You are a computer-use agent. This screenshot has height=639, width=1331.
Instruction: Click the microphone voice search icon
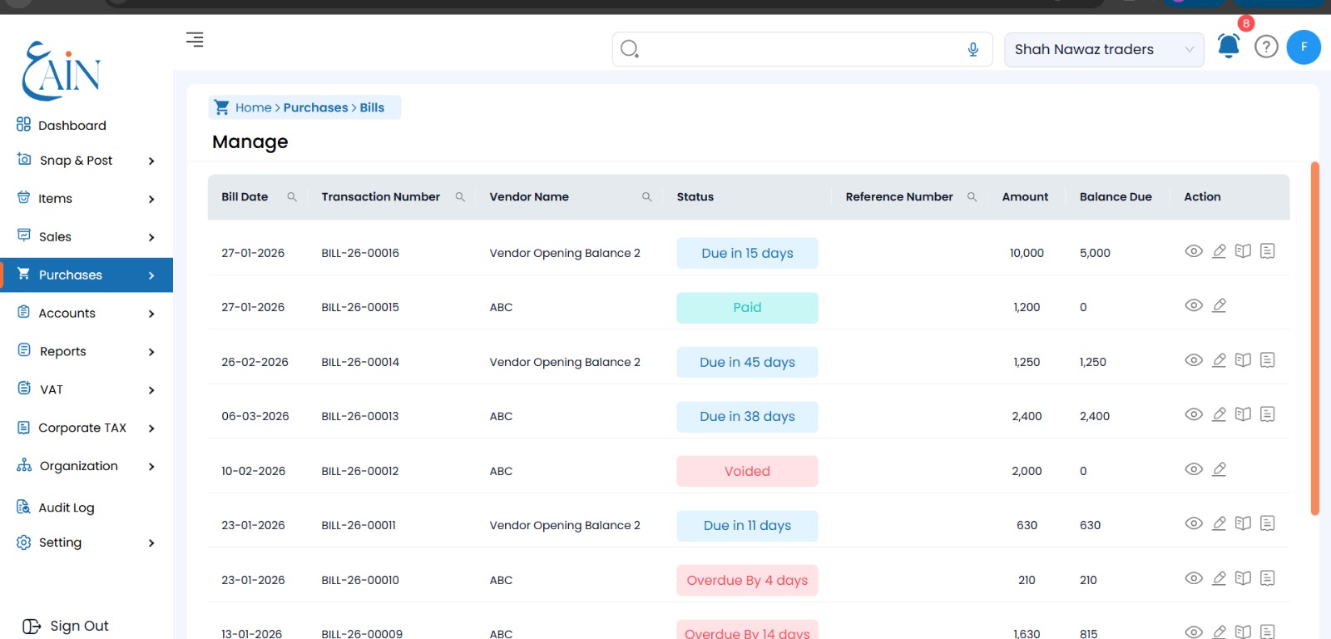click(x=973, y=50)
